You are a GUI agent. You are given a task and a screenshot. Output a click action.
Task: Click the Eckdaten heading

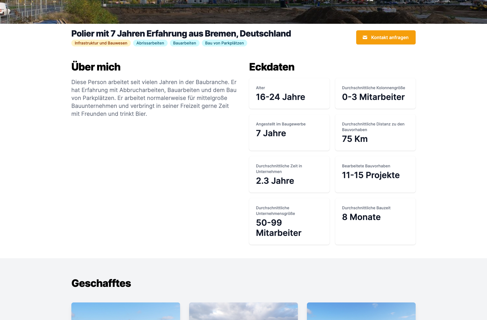tap(272, 67)
